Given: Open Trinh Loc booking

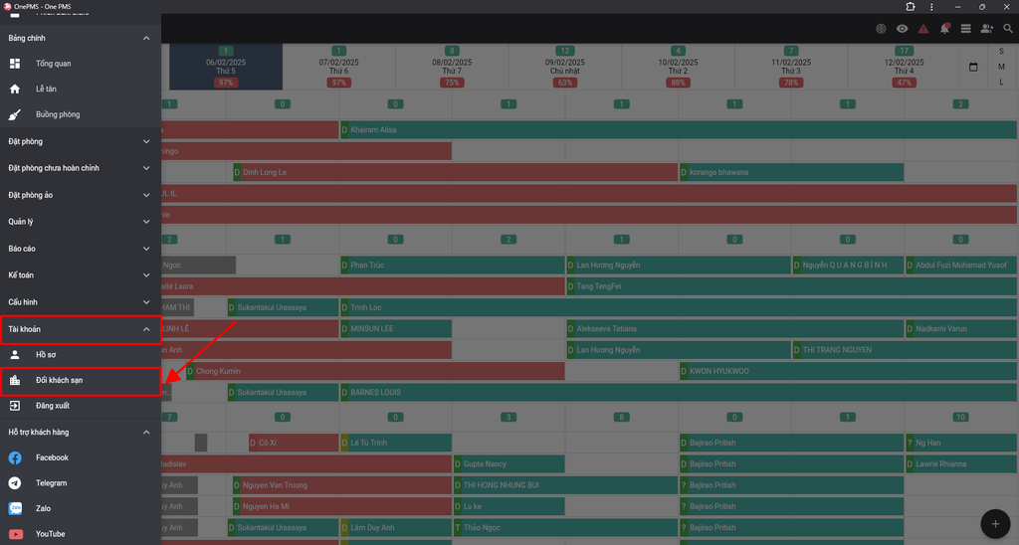Looking at the screenshot, I should point(679,307).
